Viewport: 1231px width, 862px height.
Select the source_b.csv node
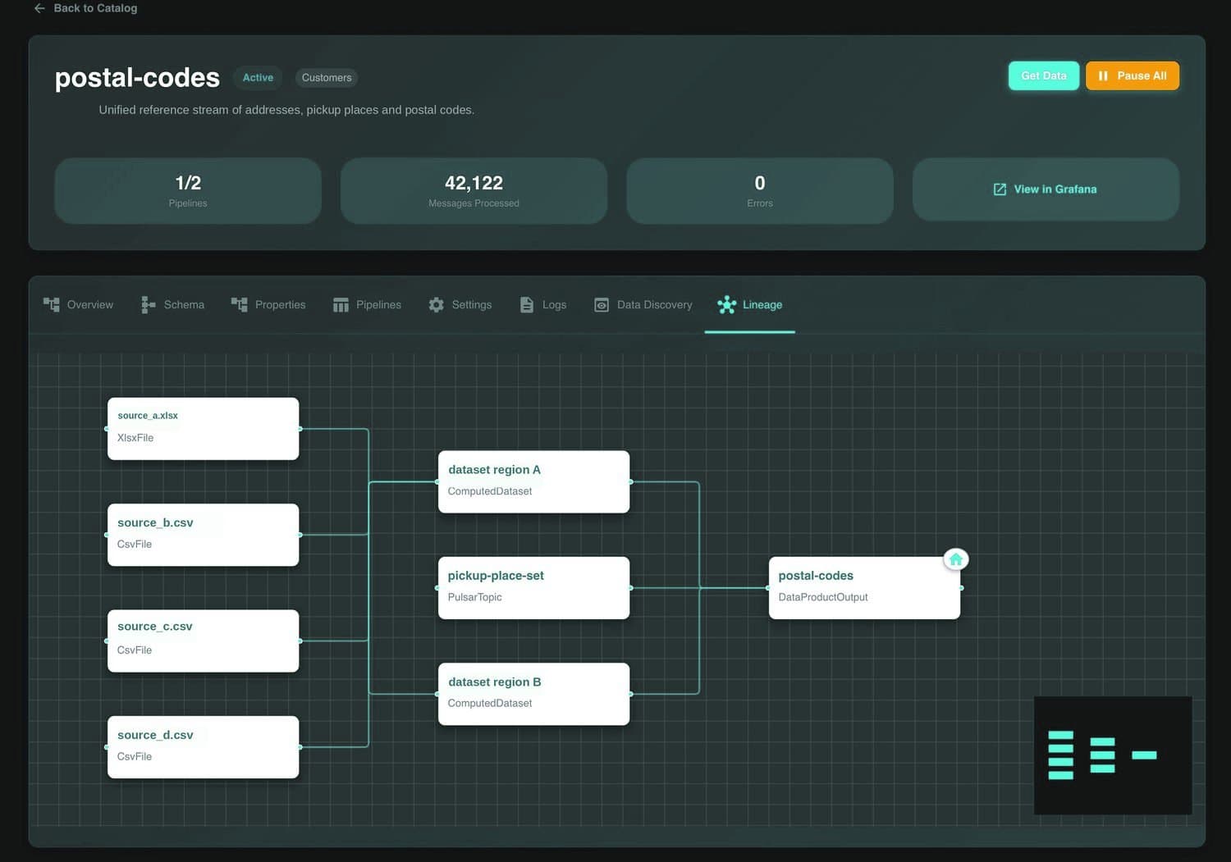click(204, 535)
